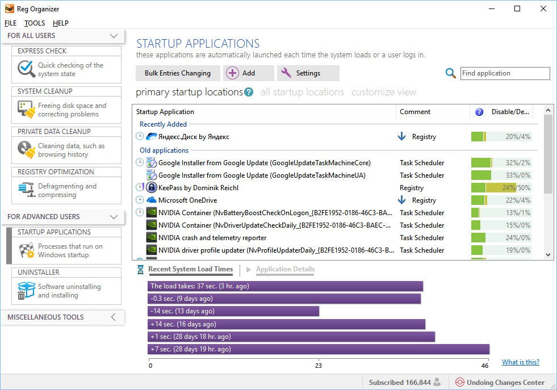Click the Find application search field

tap(504, 73)
